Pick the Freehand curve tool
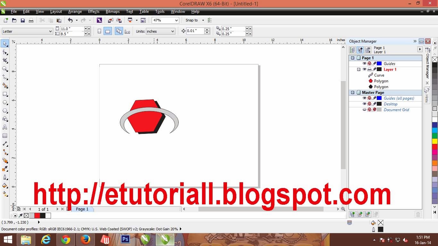Viewport: 438px width, 246px height. tap(5, 77)
